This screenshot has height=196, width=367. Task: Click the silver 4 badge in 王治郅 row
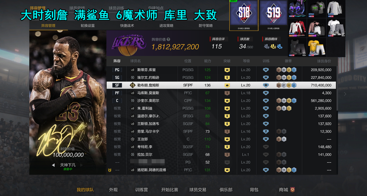[284, 139]
